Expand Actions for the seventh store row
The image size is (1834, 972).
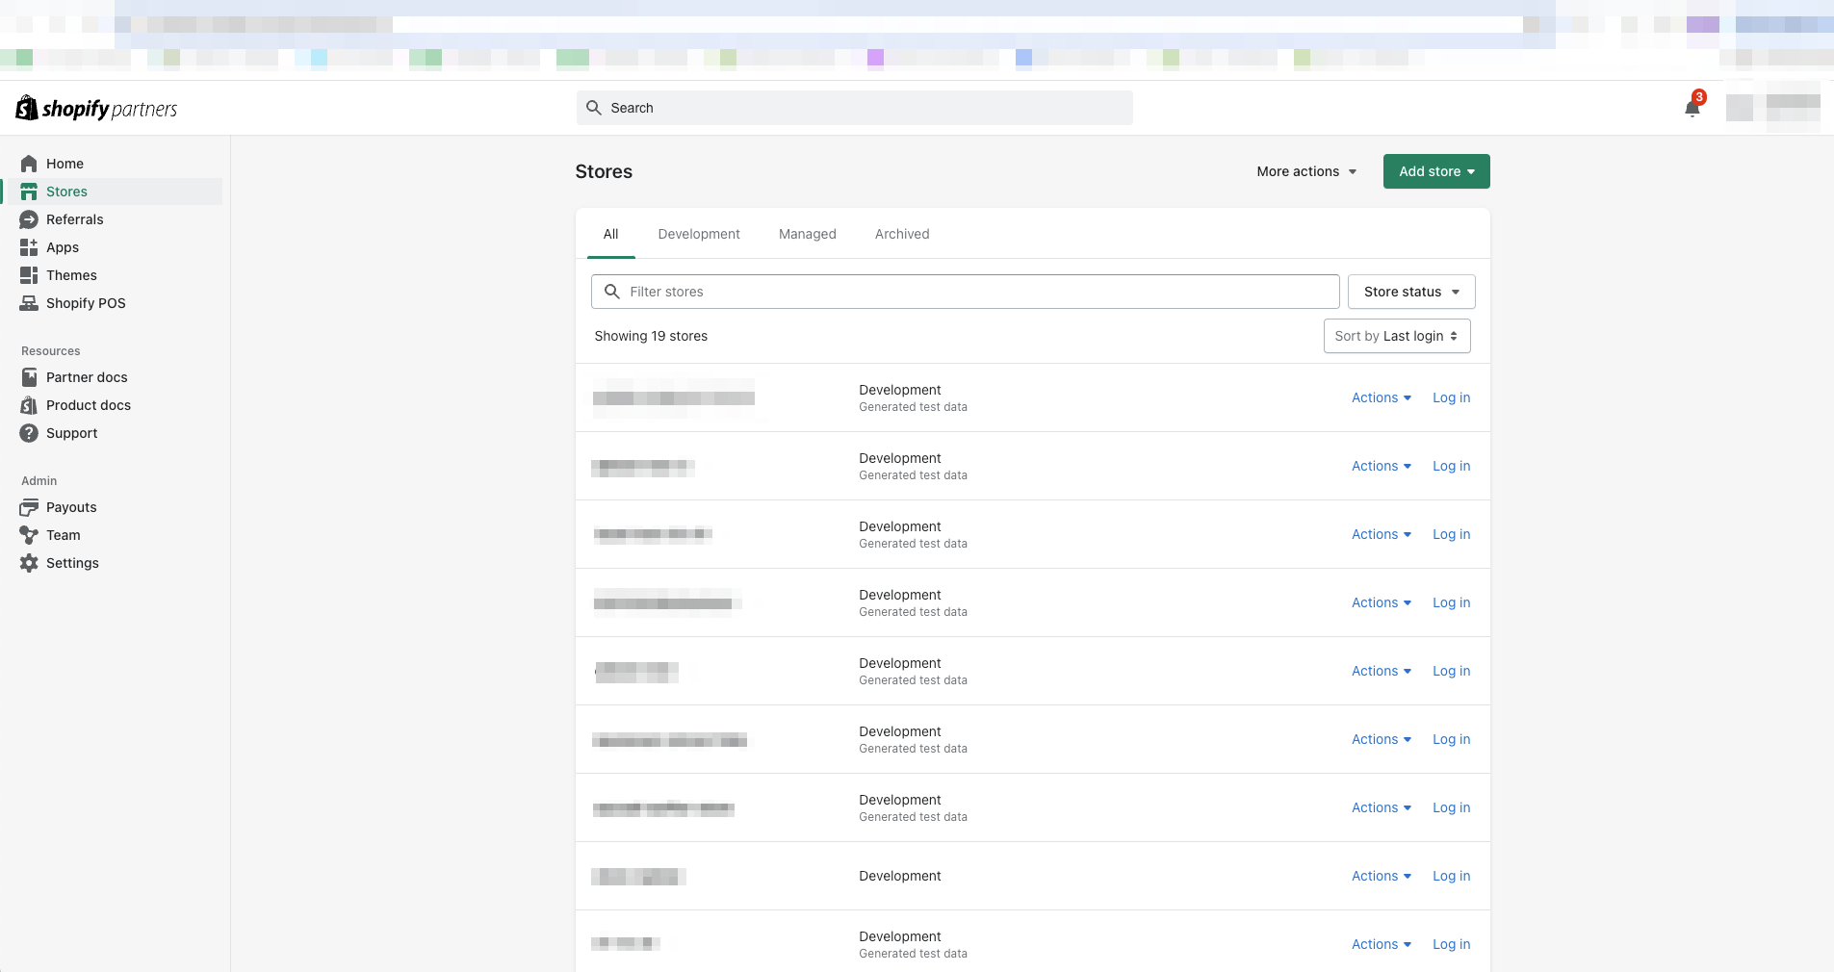point(1382,807)
